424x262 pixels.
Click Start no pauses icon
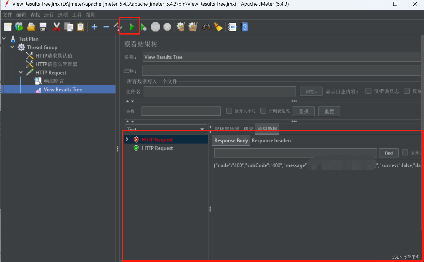pos(143,27)
